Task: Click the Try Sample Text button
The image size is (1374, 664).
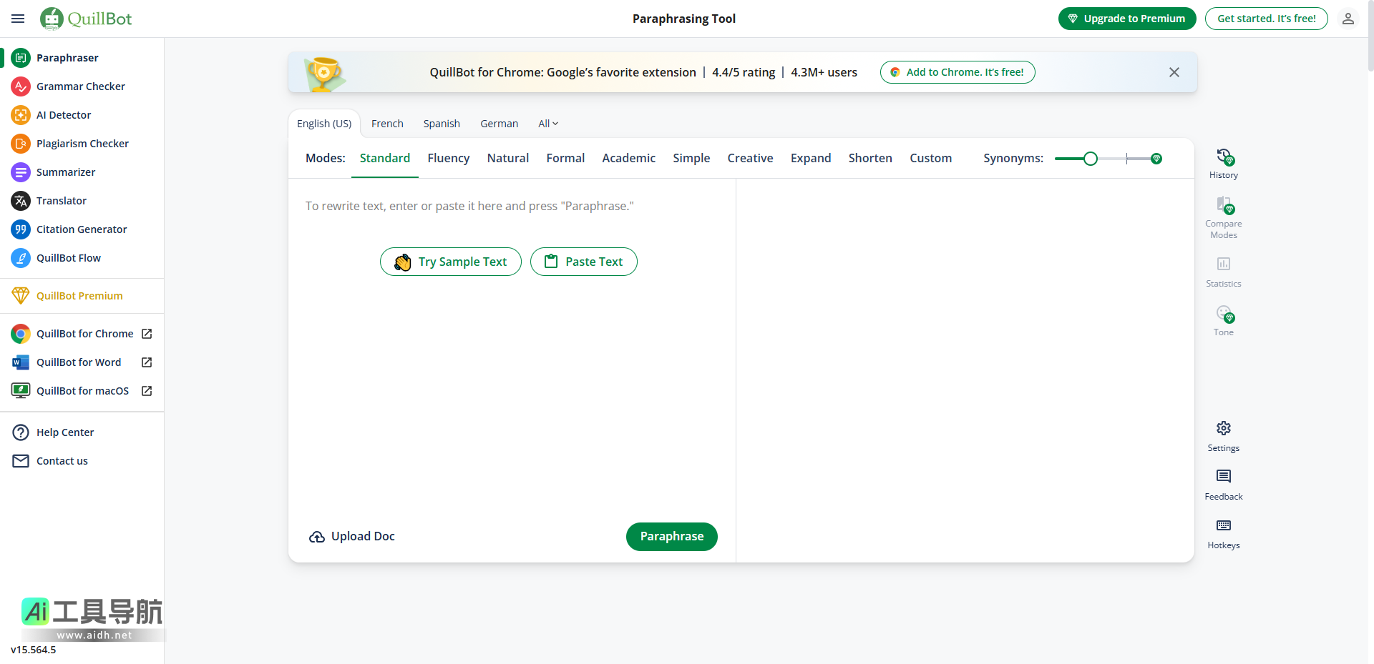Action: (450, 262)
